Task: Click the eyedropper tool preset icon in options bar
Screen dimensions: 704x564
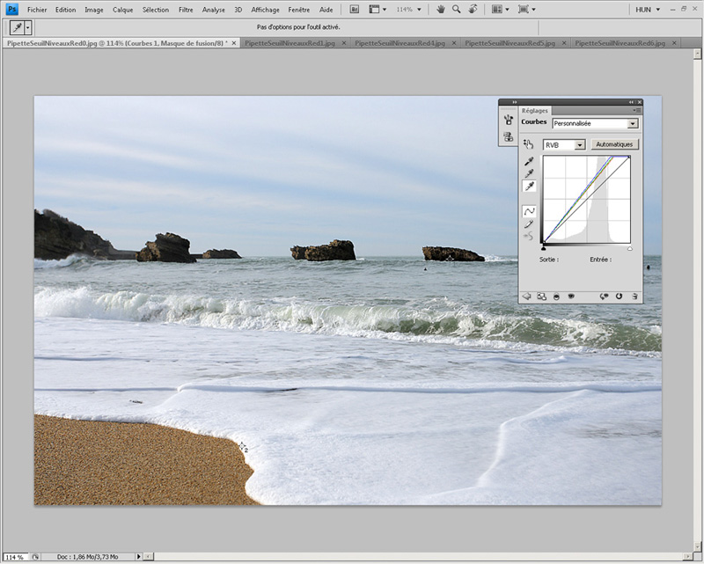Action: click(17, 27)
